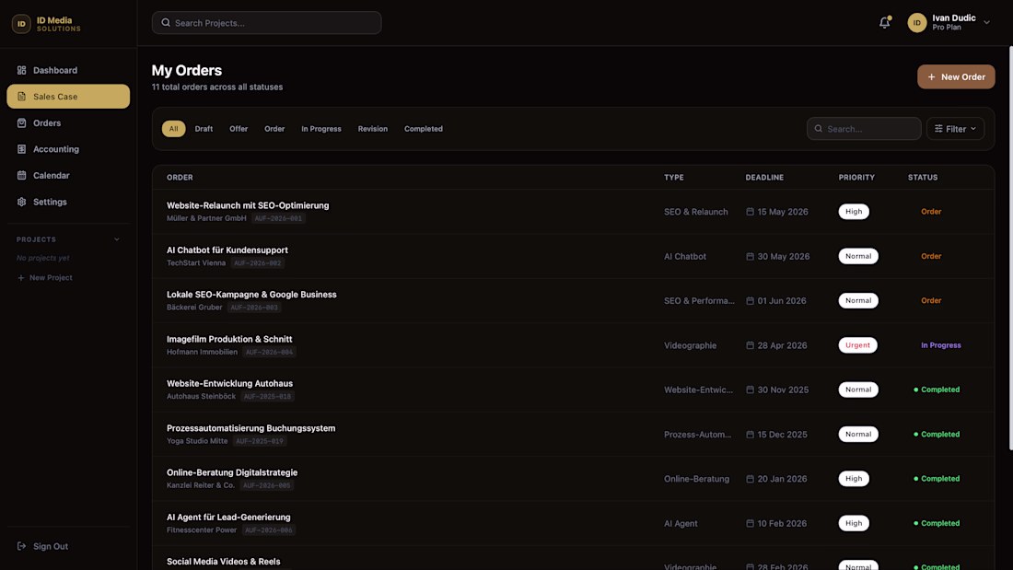The image size is (1013, 570).
Task: Open Orders in the sidebar
Action: [47, 122]
